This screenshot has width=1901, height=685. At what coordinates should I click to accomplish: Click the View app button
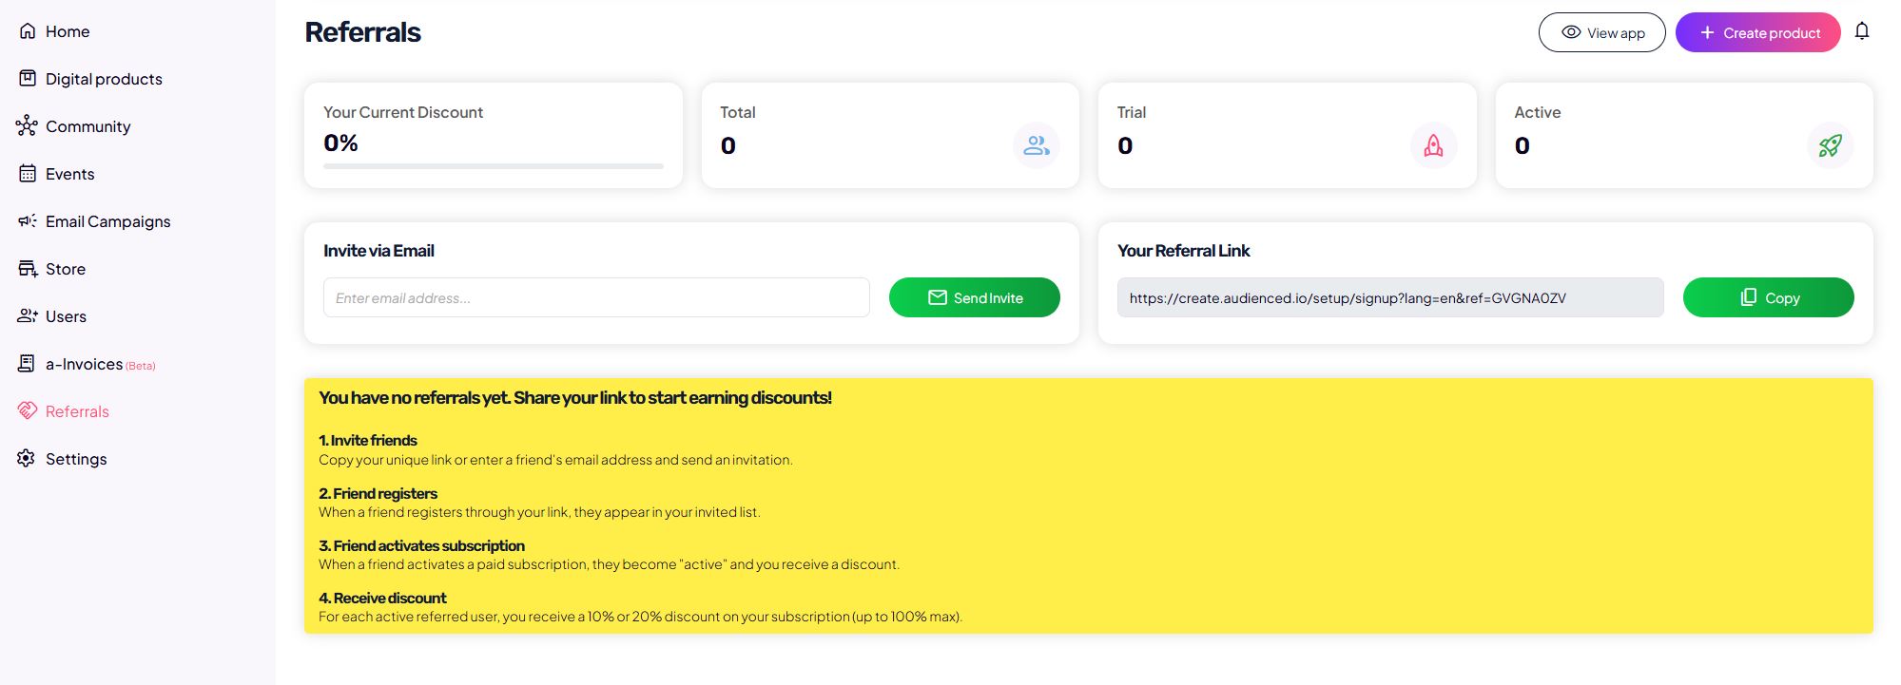pyautogui.click(x=1601, y=32)
